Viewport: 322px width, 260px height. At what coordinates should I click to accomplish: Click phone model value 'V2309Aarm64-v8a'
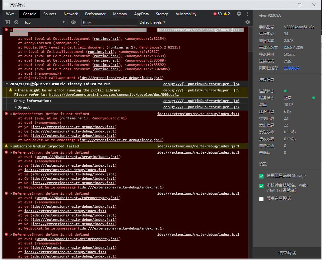[299, 27]
